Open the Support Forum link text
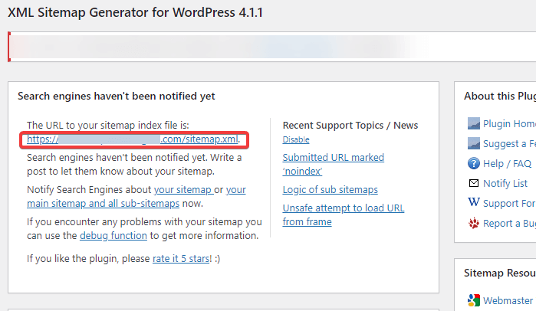This screenshot has height=311, width=536. click(x=509, y=204)
